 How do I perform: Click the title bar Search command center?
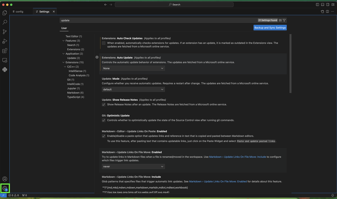tap(174, 5)
